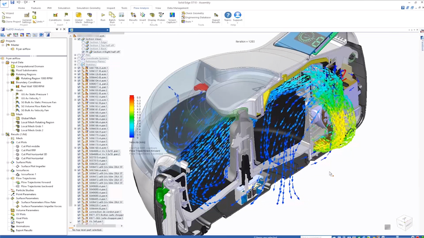This screenshot has height=238, width=424.
Task: Collapse the Goals tree node
Action: click(x=8, y=90)
